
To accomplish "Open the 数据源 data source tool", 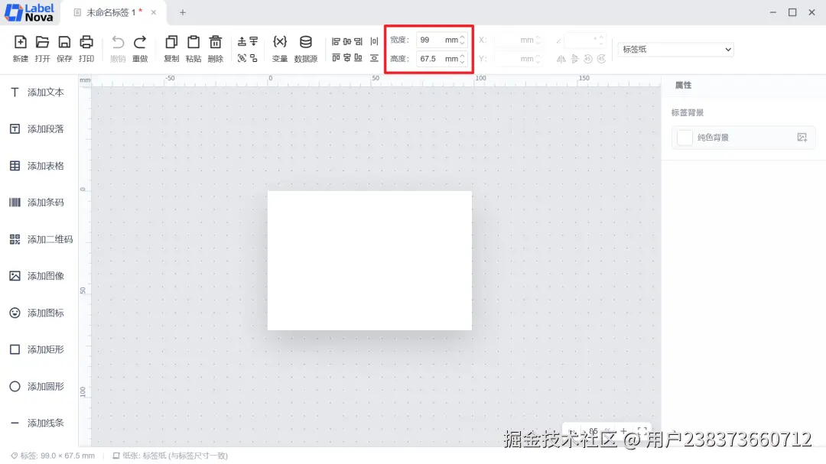I will pos(305,48).
